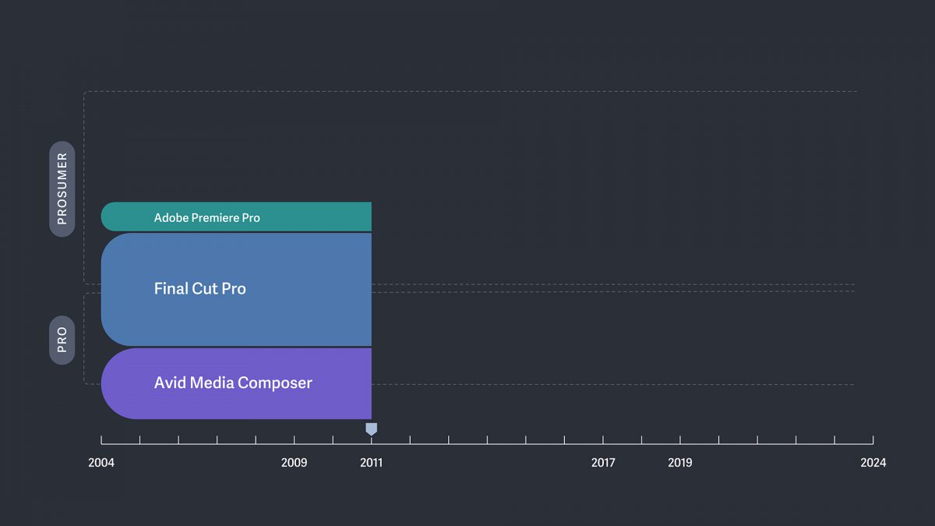The image size is (935, 526).
Task: Click the tick just before 2024
Action: tap(834, 440)
